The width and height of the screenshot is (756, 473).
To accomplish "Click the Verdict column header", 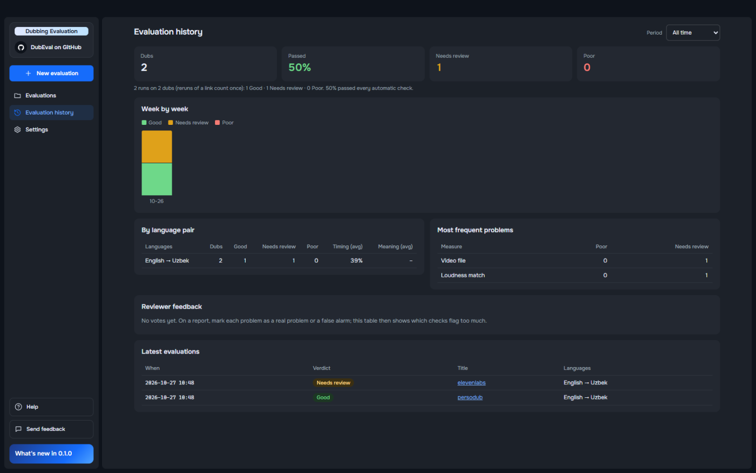I will tap(321, 368).
